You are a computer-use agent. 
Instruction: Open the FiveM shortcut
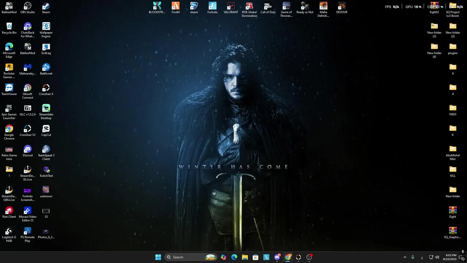(x=175, y=8)
